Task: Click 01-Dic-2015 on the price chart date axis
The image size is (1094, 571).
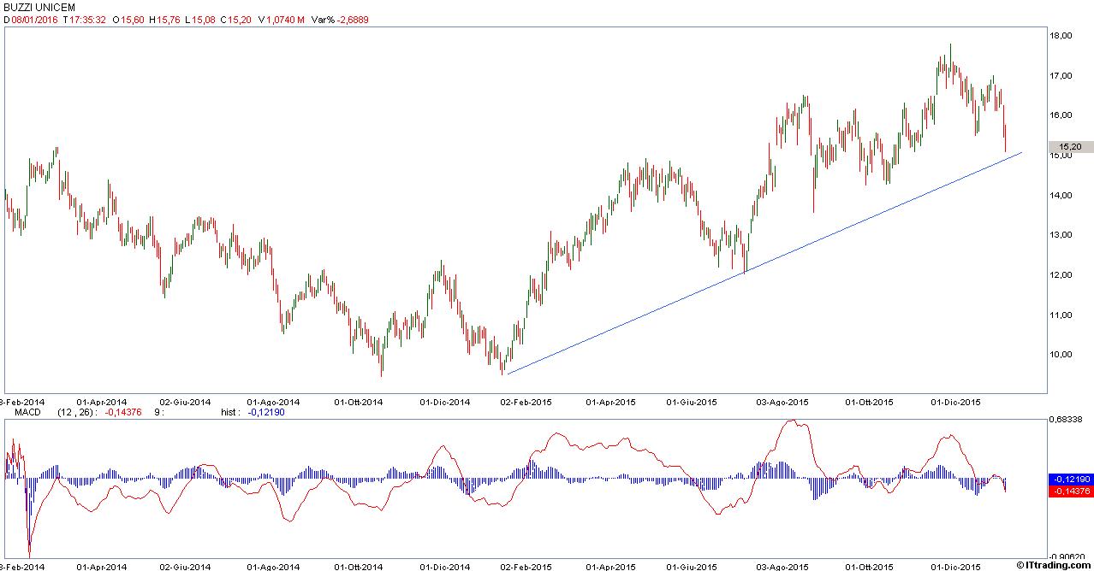Action: [956, 401]
